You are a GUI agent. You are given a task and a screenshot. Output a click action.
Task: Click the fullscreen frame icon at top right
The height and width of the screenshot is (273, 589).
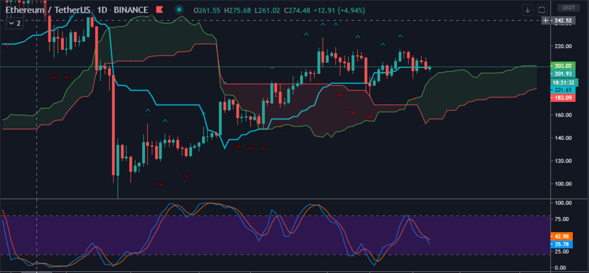[x=541, y=10]
